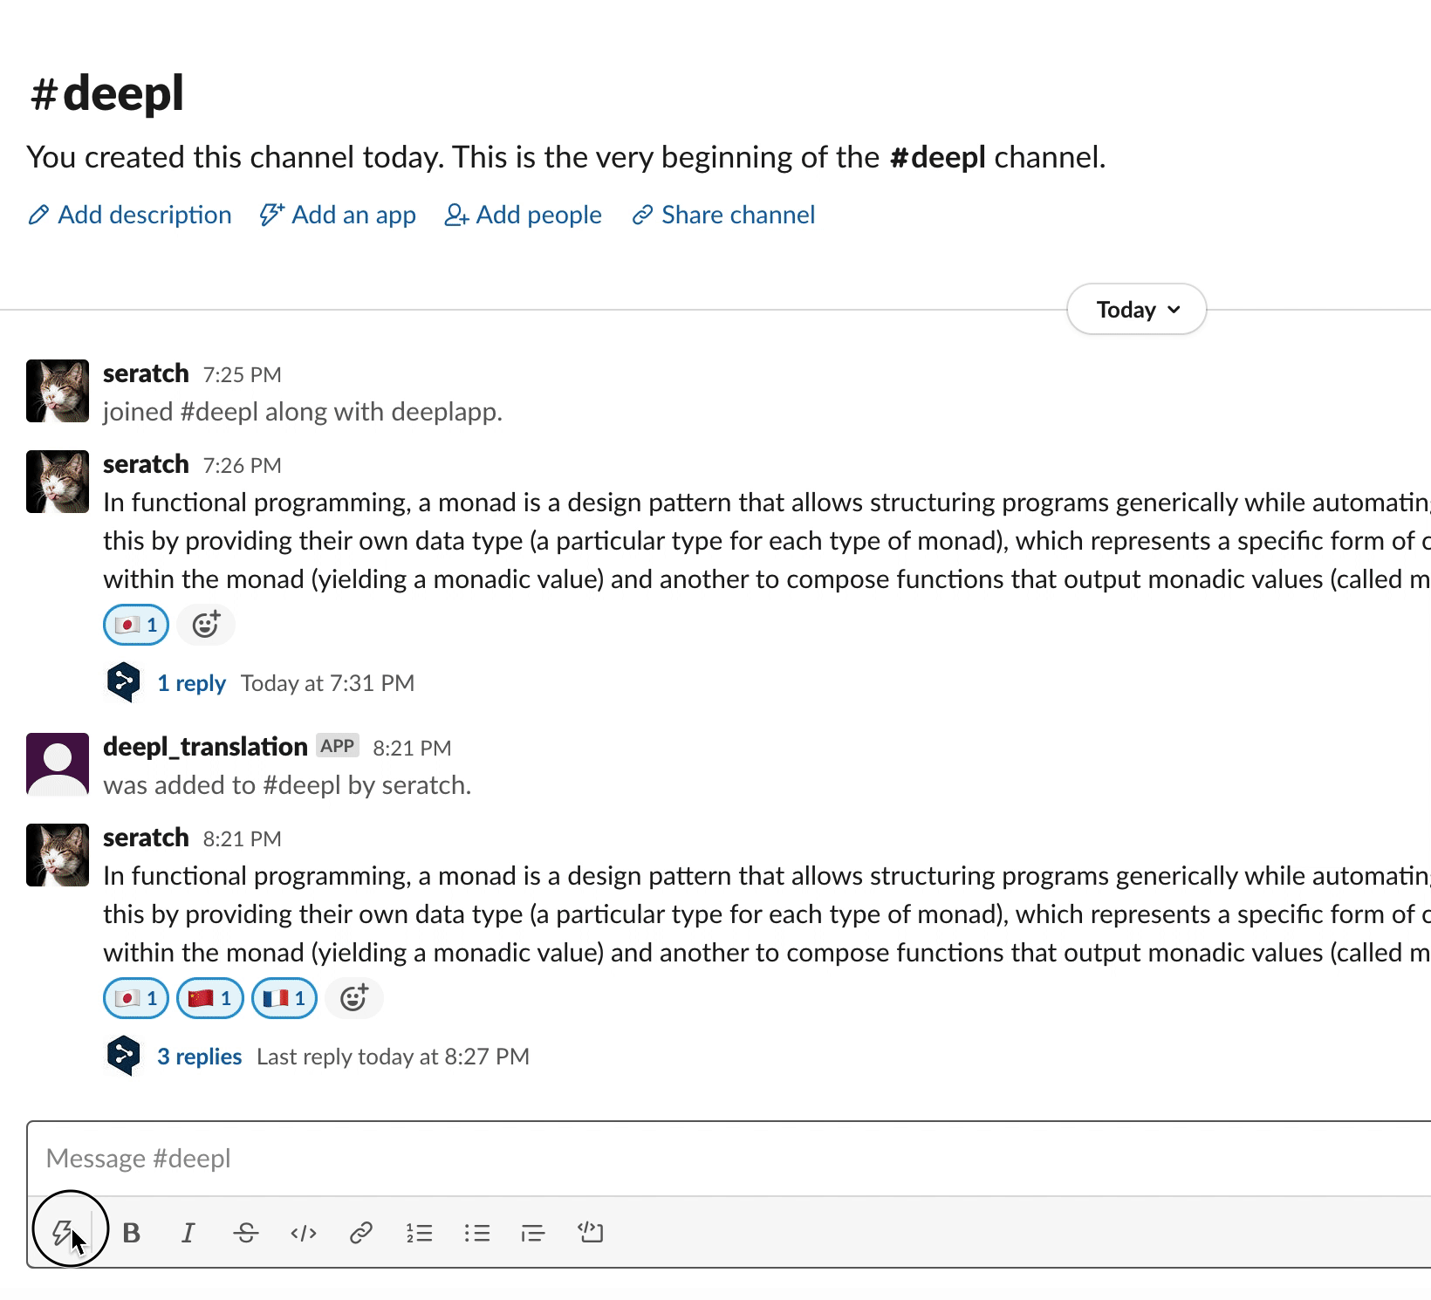Open seratch's avatar on the joined message
Screen dimensions: 1431x1300
tap(58, 391)
